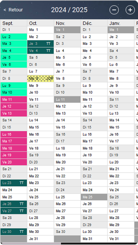
Task: Select Lu 20 in January
Action: pos(121,162)
